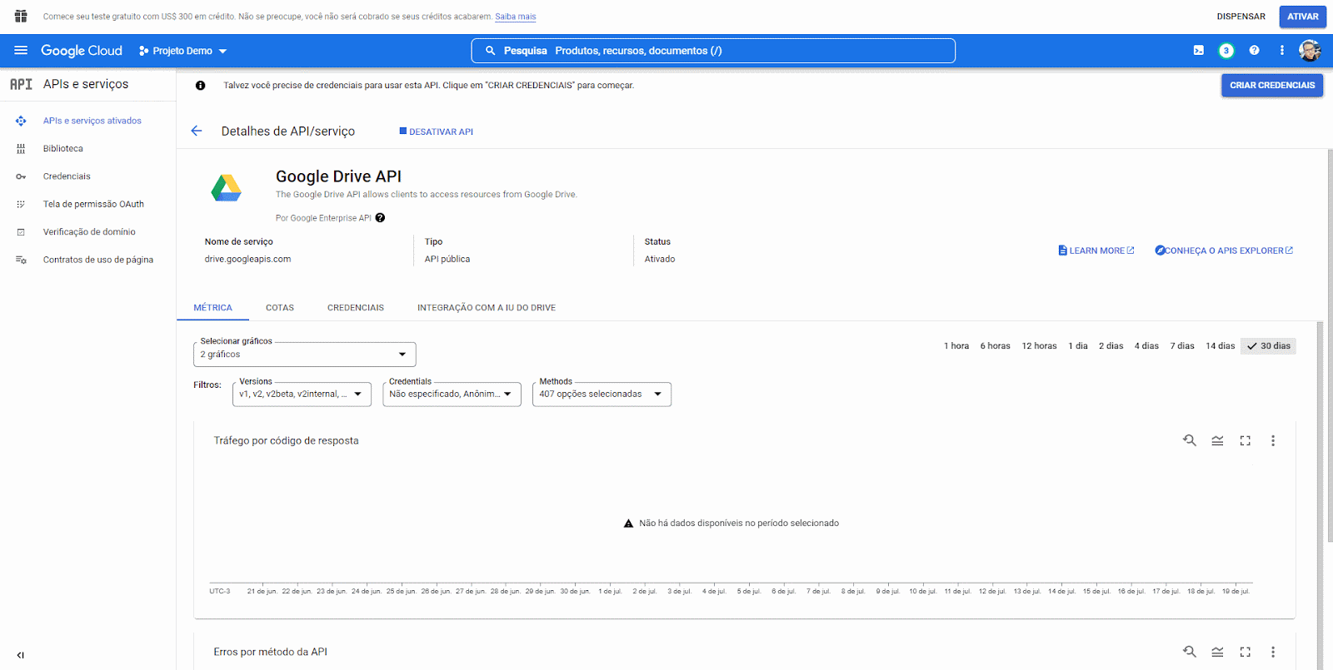This screenshot has width=1333, height=670.
Task: Open the user account avatar
Action: coord(1310,51)
